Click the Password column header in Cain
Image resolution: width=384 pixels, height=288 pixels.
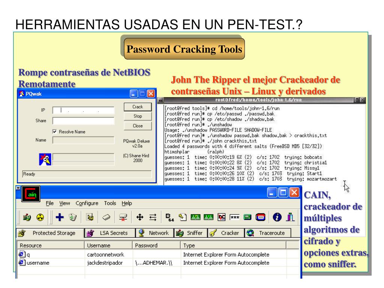tap(157, 245)
